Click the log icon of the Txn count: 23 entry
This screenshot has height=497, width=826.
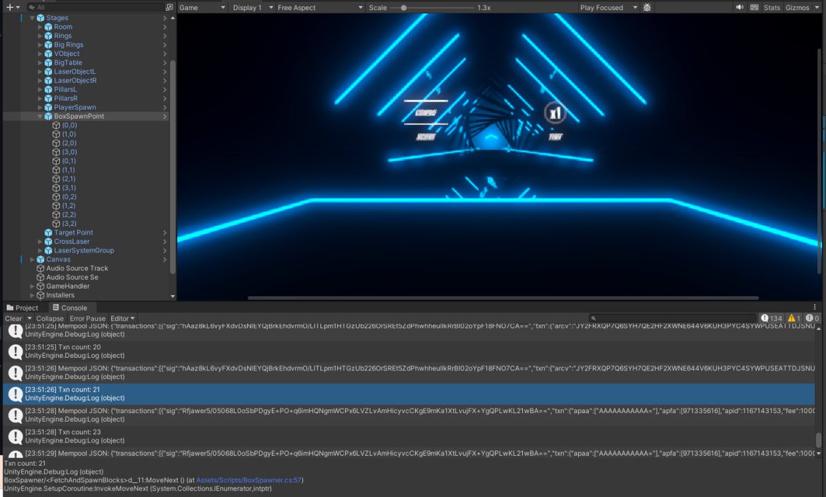[14, 436]
